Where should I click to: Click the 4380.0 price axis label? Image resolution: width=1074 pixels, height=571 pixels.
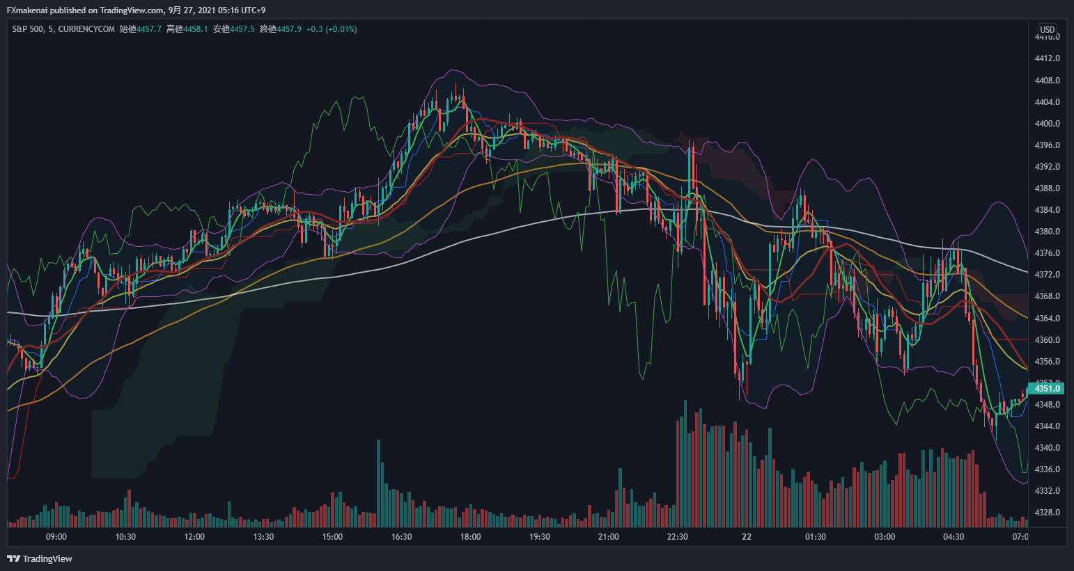click(1047, 232)
